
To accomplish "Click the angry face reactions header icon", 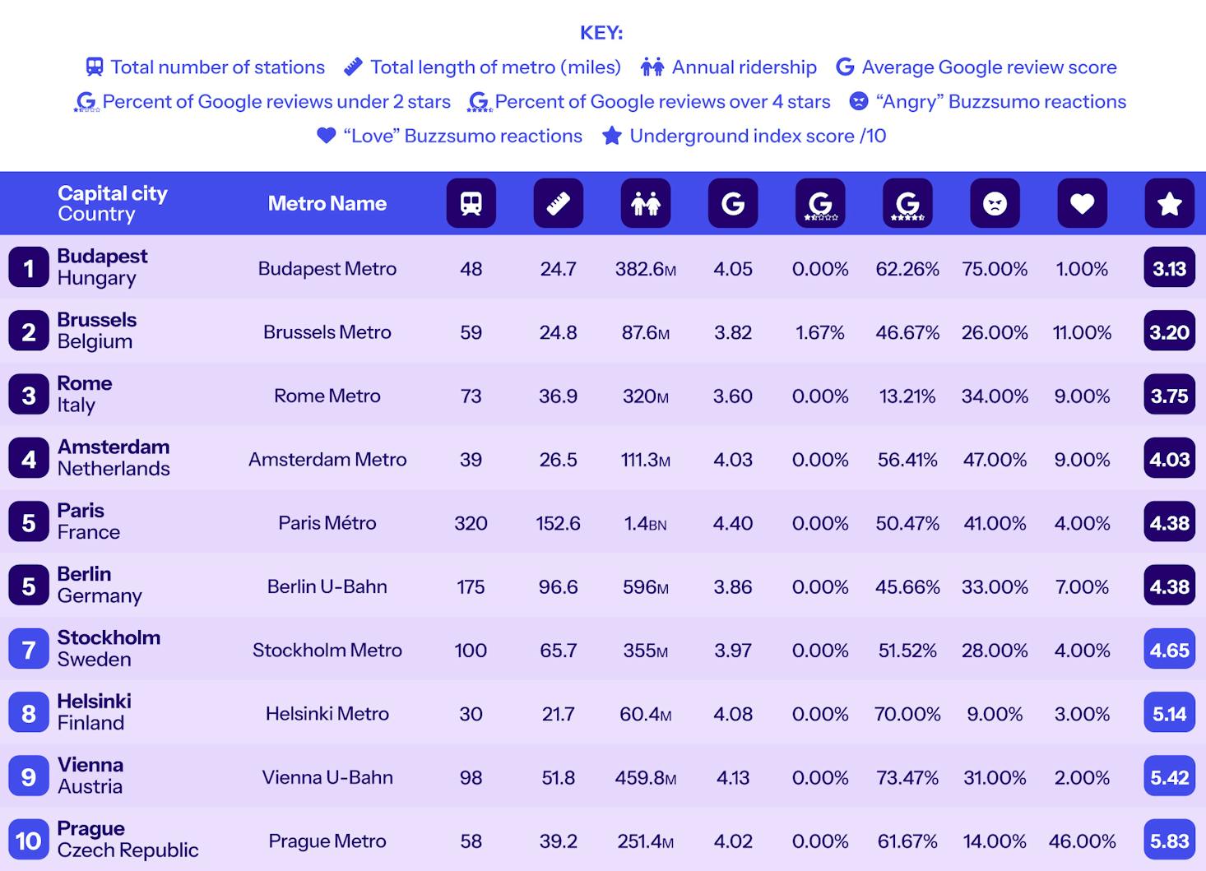I will click(x=995, y=203).
